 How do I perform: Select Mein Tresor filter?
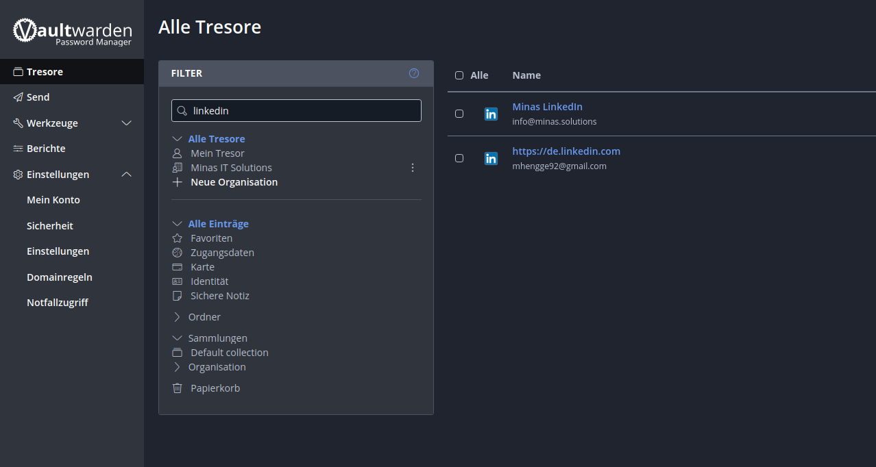click(217, 153)
